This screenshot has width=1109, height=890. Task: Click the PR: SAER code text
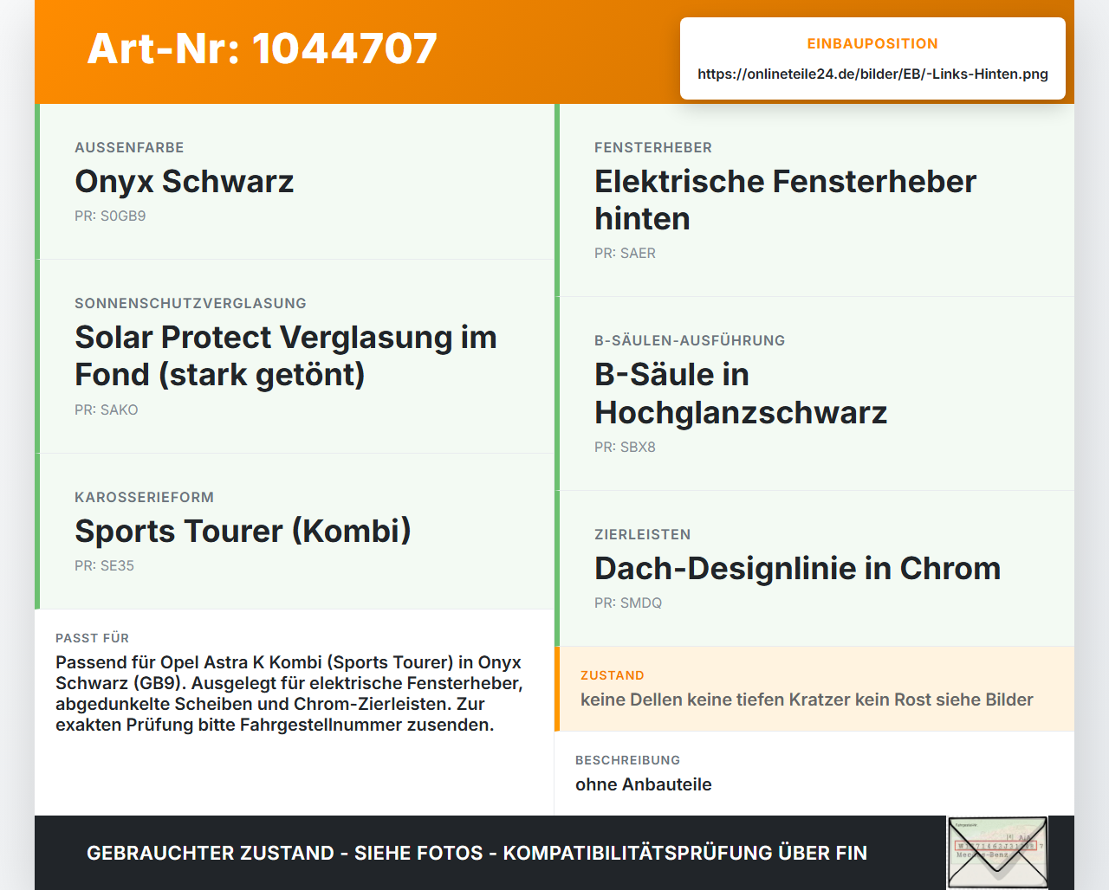(625, 253)
